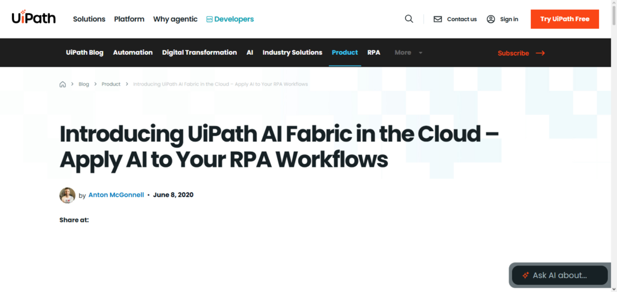
Task: Select the RPA blog category
Action: click(374, 52)
